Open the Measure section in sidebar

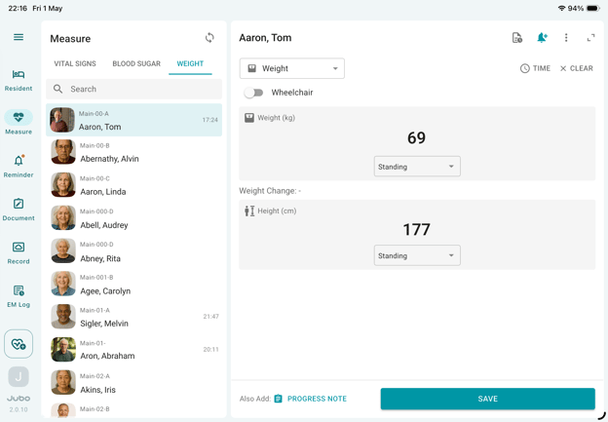pos(19,122)
